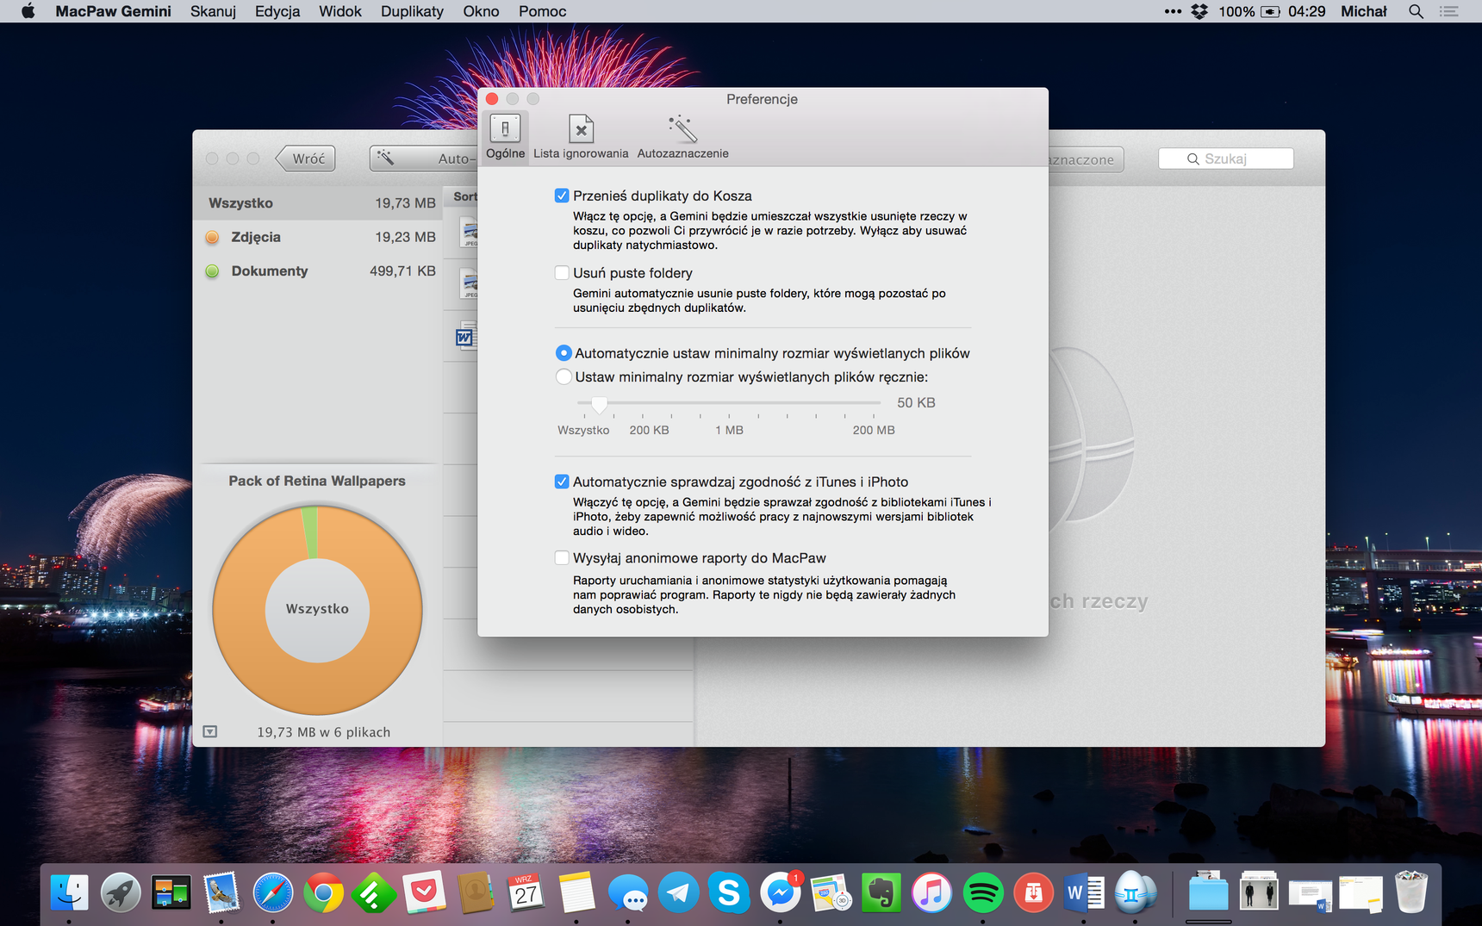Open the blue folder stack in dock

tap(1208, 893)
